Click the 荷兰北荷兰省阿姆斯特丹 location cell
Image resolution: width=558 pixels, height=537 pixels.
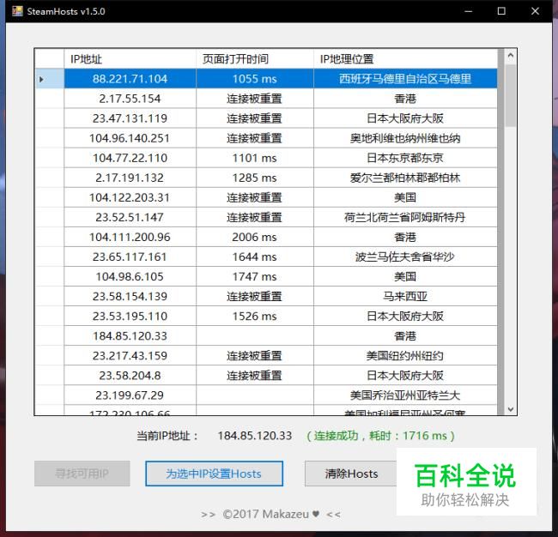(x=405, y=217)
